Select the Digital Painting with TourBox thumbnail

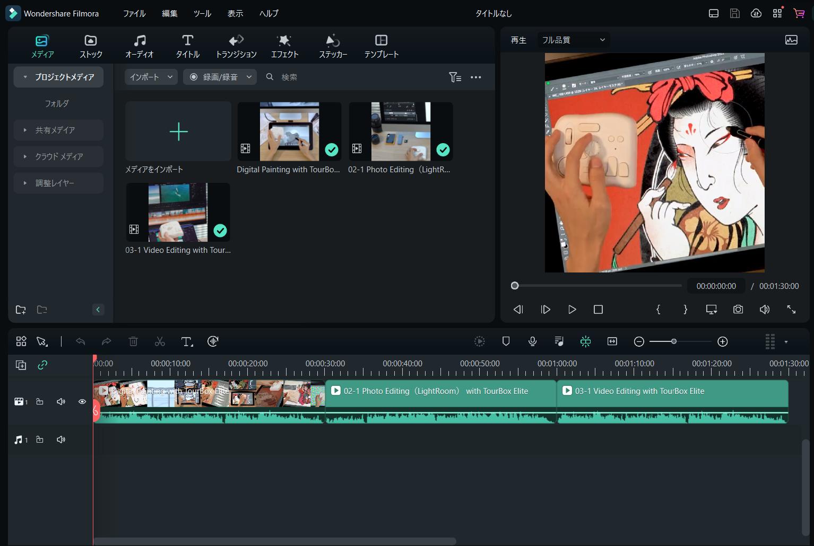click(289, 131)
